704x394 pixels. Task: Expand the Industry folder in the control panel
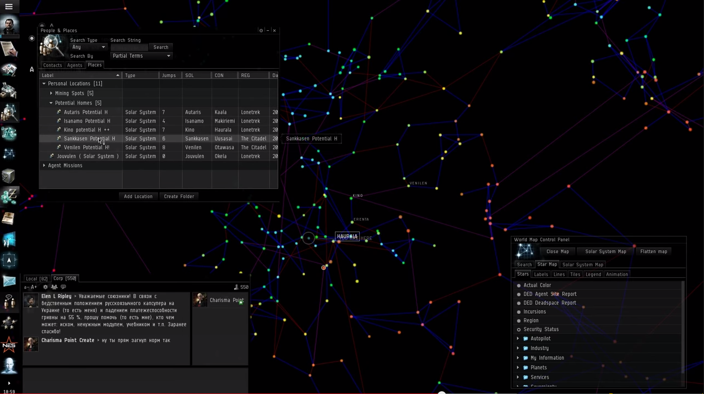518,348
